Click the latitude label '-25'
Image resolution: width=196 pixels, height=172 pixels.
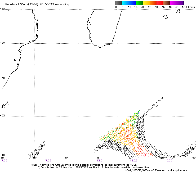(2, 43)
